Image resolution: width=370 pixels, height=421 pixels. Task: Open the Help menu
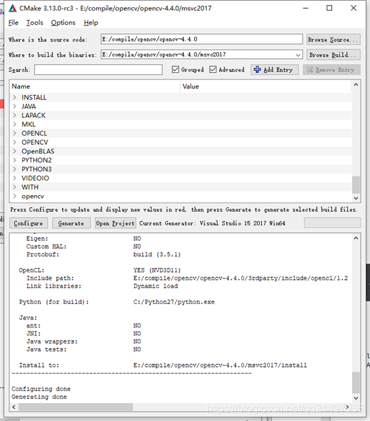click(x=91, y=23)
